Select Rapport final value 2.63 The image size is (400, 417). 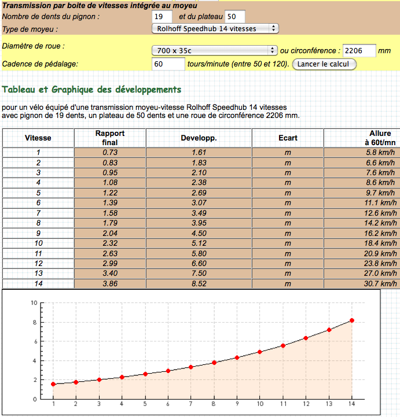pyautogui.click(x=110, y=253)
